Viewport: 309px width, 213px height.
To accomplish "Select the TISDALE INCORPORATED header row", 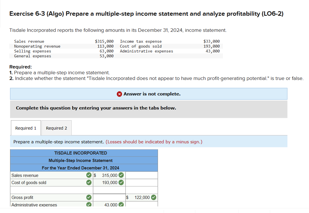I will (x=84, y=153).
